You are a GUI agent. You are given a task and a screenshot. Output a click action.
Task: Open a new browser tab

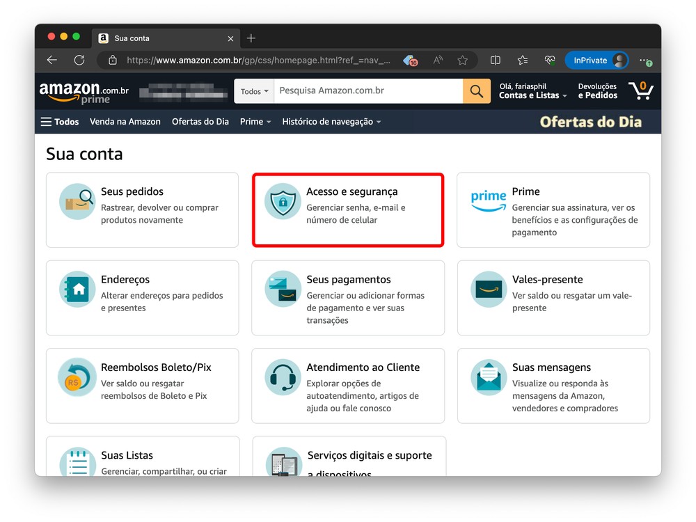(x=251, y=38)
